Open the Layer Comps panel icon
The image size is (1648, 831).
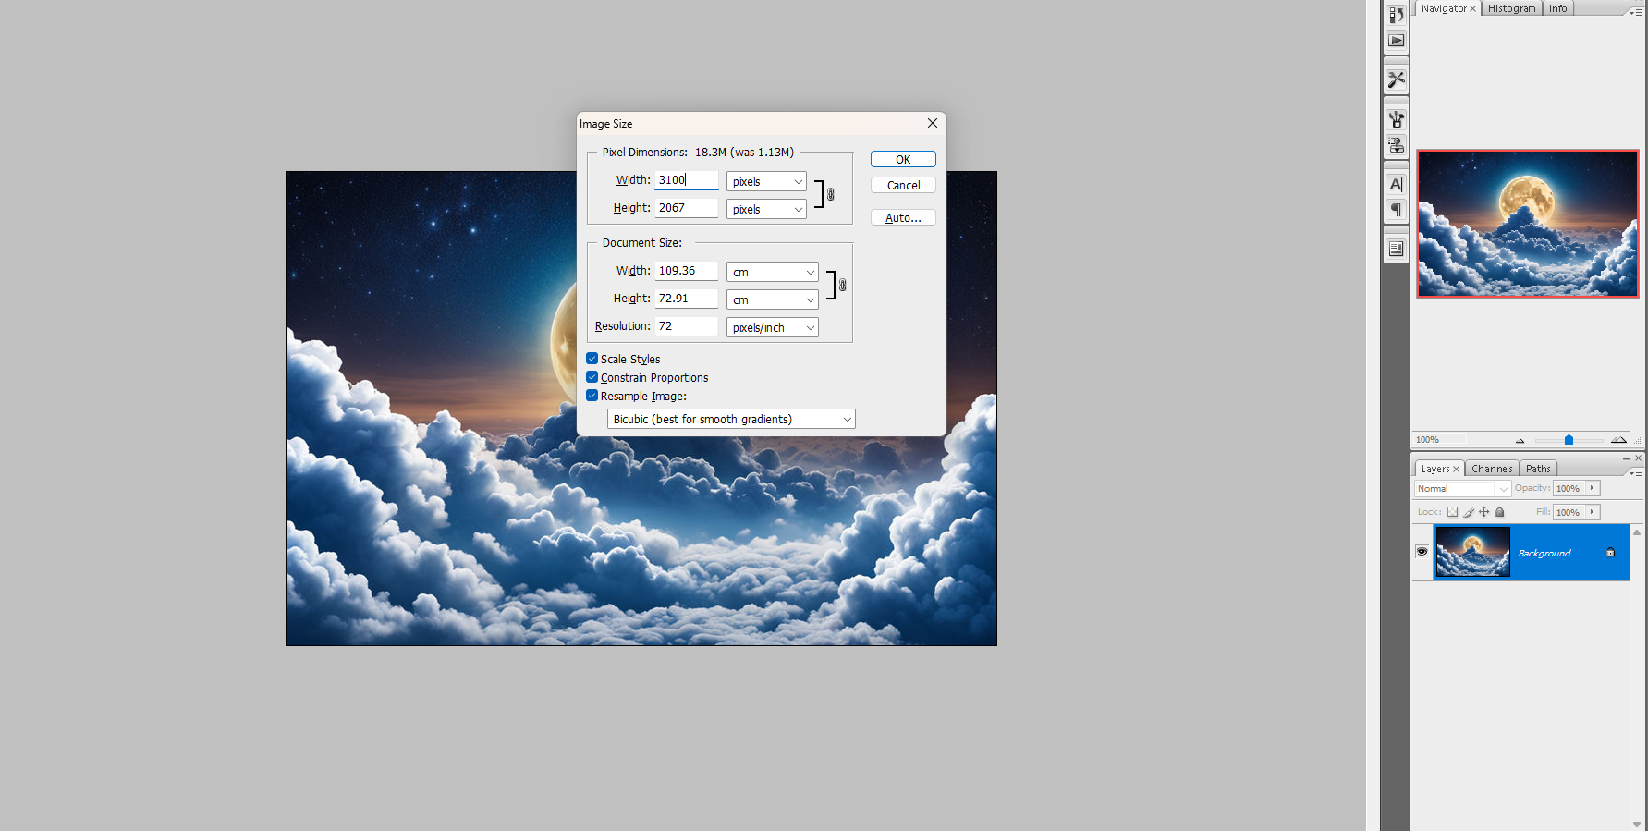[1396, 249]
